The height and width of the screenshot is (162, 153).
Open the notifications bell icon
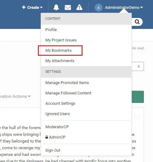pos(56,7)
